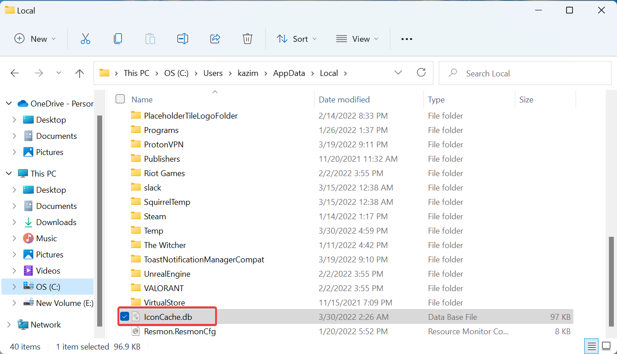617x354 pixels.
Task: Share IconCache.db using the Share icon
Action: pyautogui.click(x=215, y=39)
